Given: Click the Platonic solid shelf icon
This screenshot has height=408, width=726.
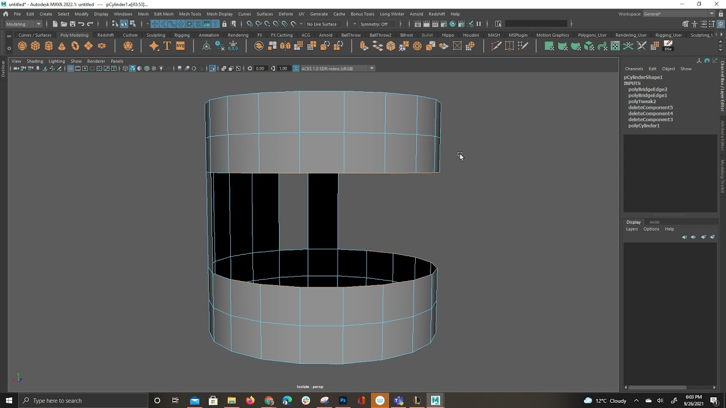Looking at the screenshot, I should coord(128,46).
